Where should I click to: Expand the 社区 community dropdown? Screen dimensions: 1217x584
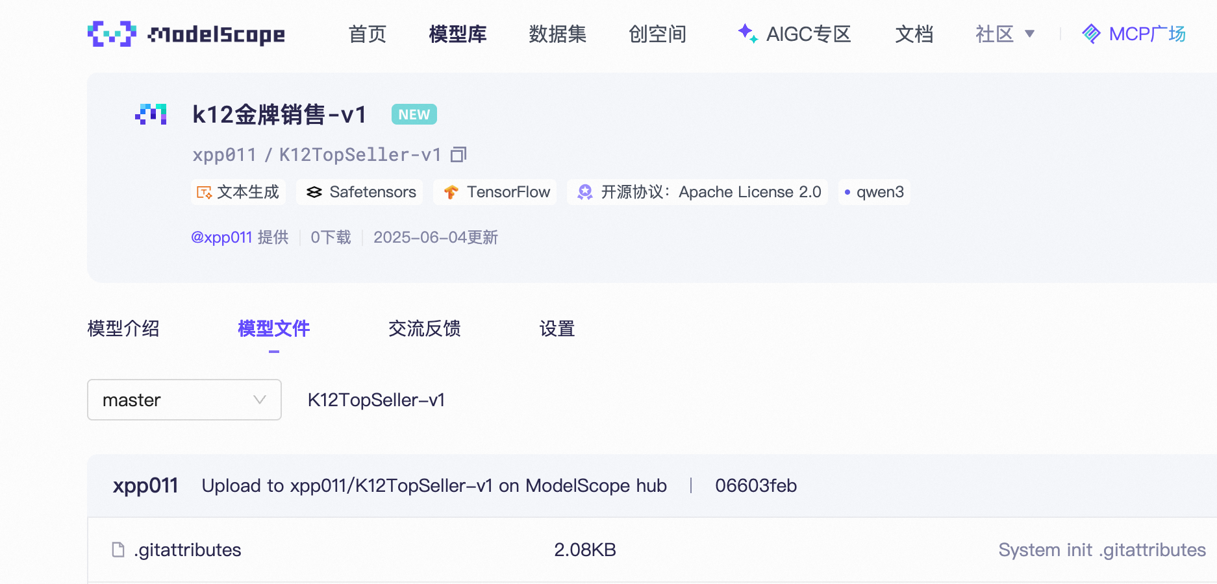[x=1005, y=34]
